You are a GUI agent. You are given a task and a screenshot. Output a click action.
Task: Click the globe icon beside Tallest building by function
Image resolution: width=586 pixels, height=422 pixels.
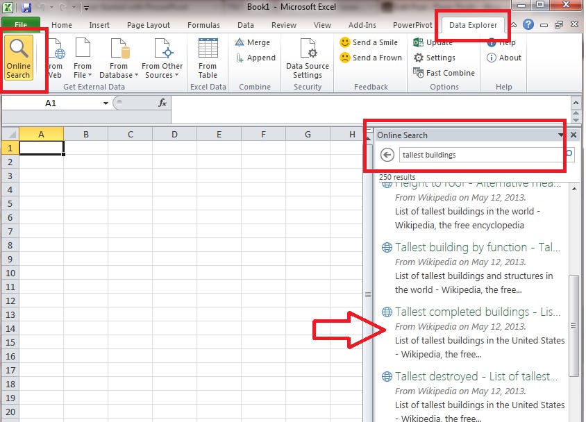pyautogui.click(x=387, y=247)
